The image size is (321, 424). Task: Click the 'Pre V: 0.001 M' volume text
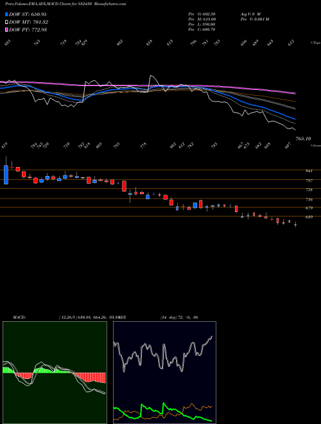254,19
